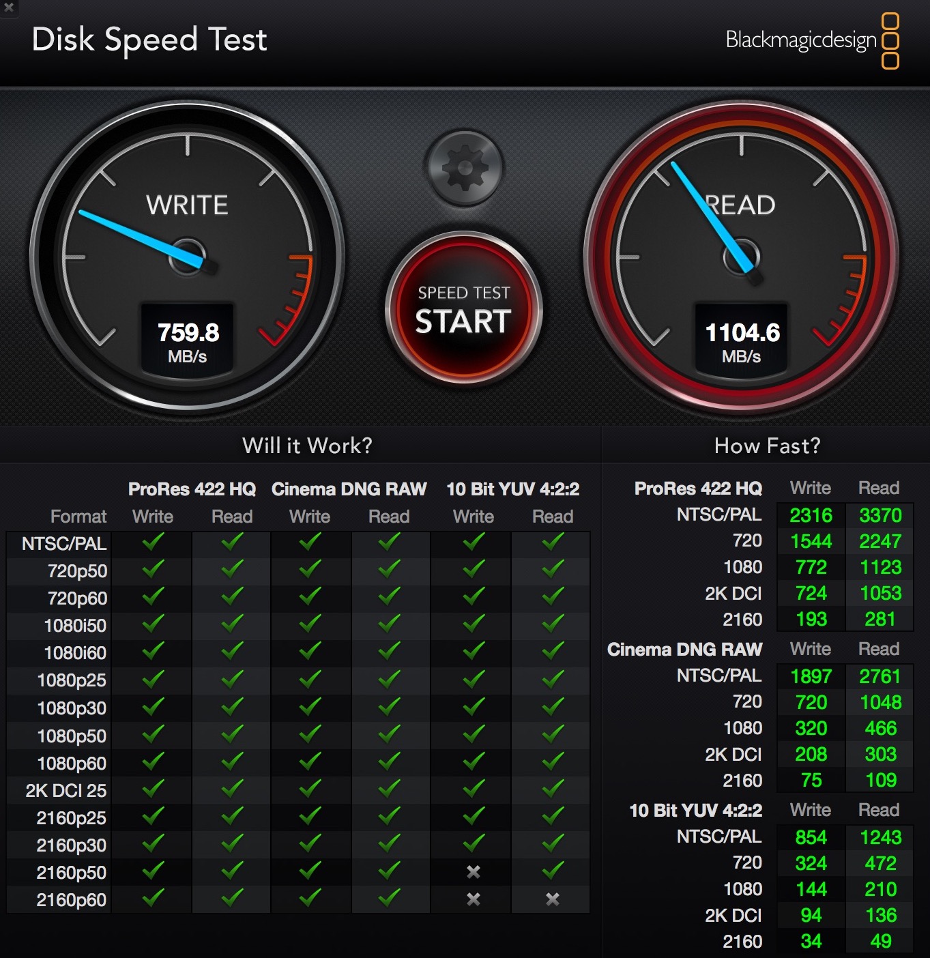Image resolution: width=930 pixels, height=958 pixels.
Task: Click the 10 Bit YUV NTSC/PAL read value 1243
Action: pos(880,837)
